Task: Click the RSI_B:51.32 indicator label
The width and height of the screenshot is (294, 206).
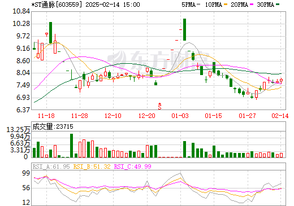Action: click(x=92, y=166)
